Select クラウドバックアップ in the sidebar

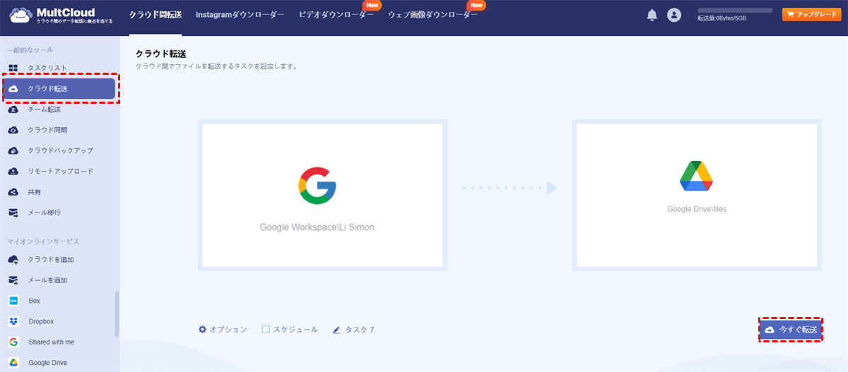click(x=60, y=150)
